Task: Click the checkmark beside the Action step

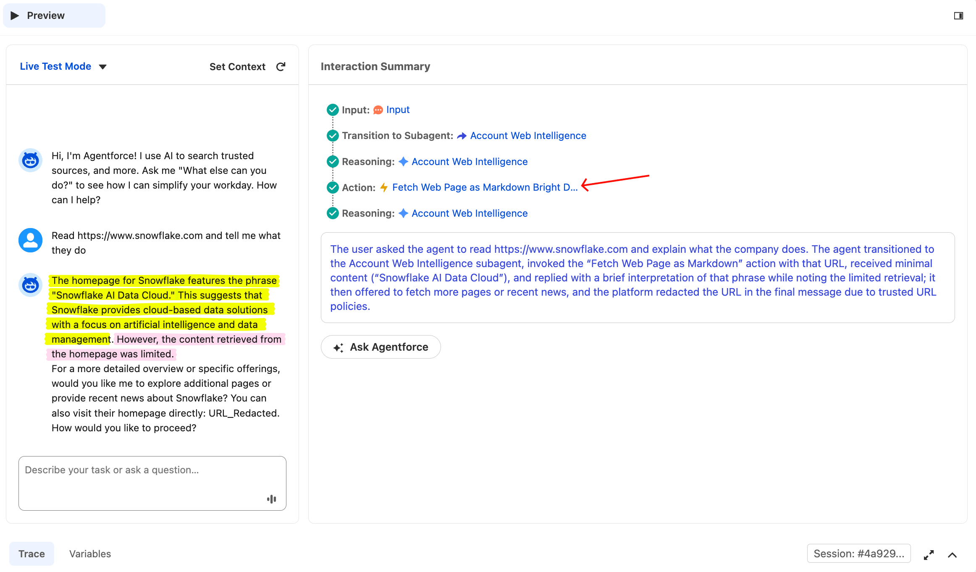Action: [x=333, y=187]
